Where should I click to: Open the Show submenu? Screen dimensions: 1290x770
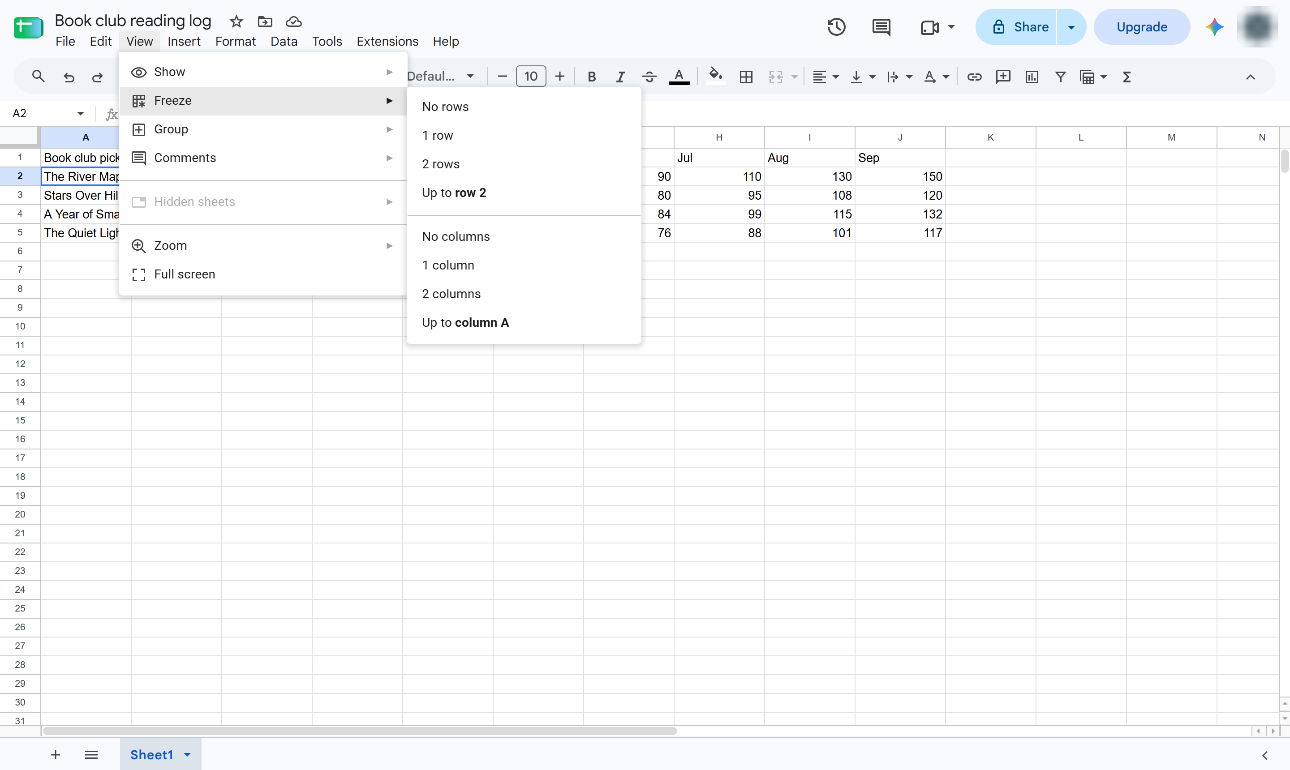tap(262, 72)
